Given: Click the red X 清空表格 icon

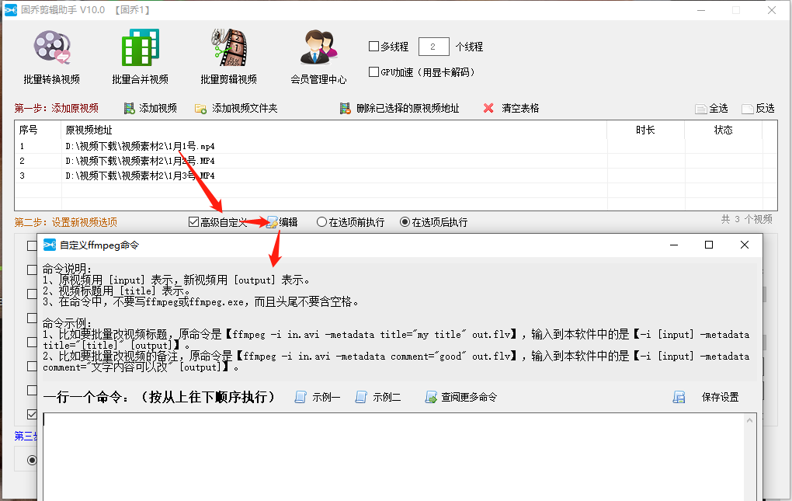Looking at the screenshot, I should coord(488,108).
